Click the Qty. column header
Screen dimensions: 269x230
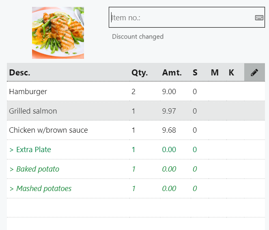140,73
